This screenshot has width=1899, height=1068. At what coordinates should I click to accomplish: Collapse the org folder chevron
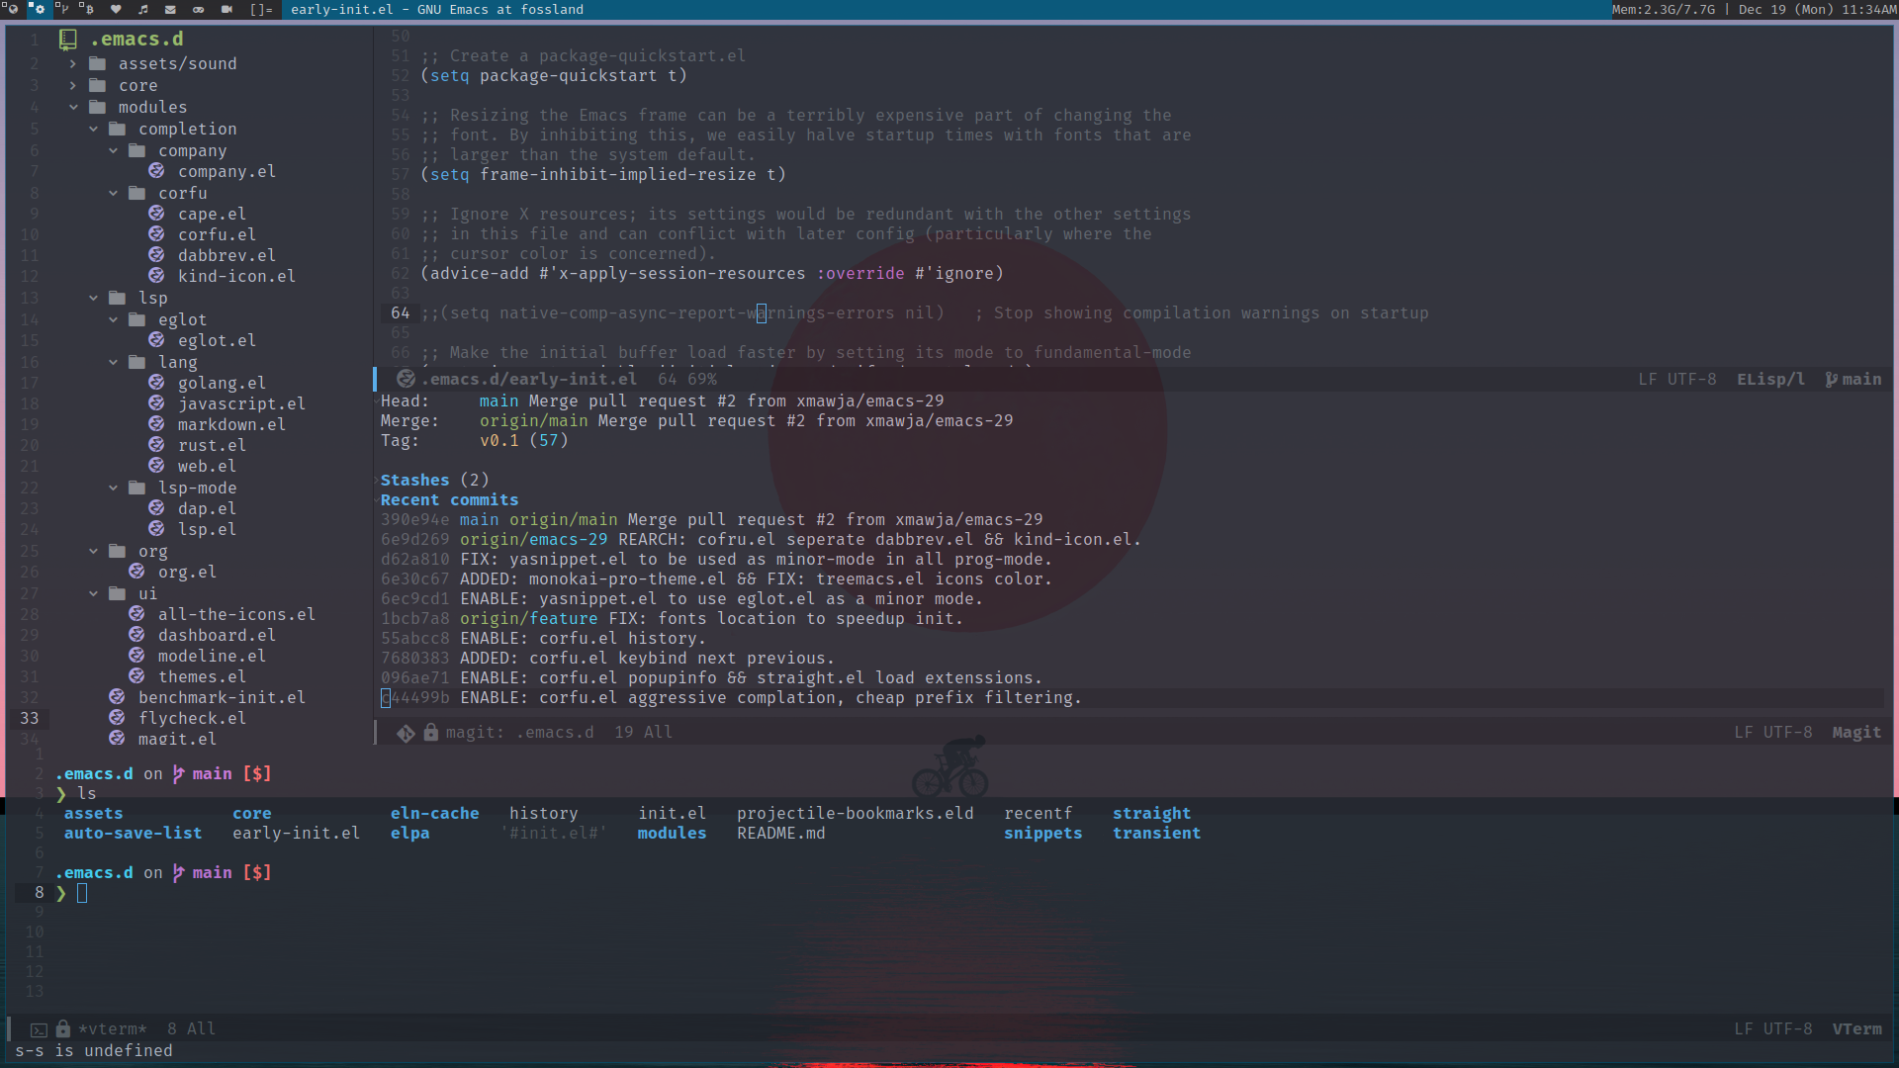coord(93,551)
